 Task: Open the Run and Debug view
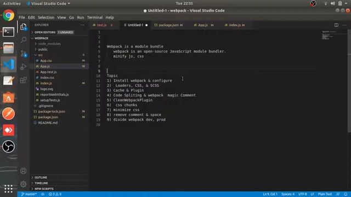point(24,67)
